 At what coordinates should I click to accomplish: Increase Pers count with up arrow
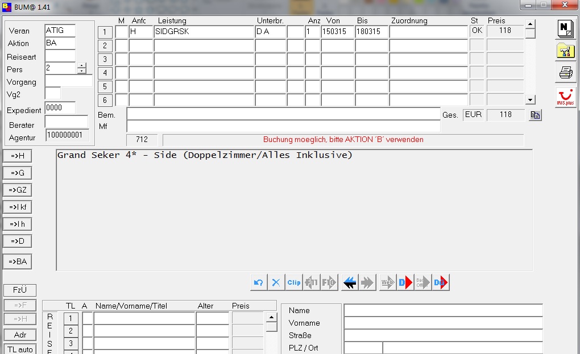(82, 66)
